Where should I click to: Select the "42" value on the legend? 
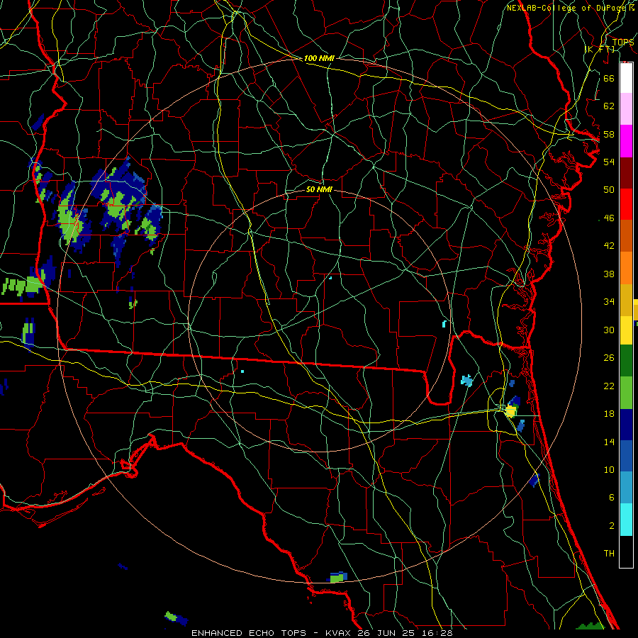[609, 246]
